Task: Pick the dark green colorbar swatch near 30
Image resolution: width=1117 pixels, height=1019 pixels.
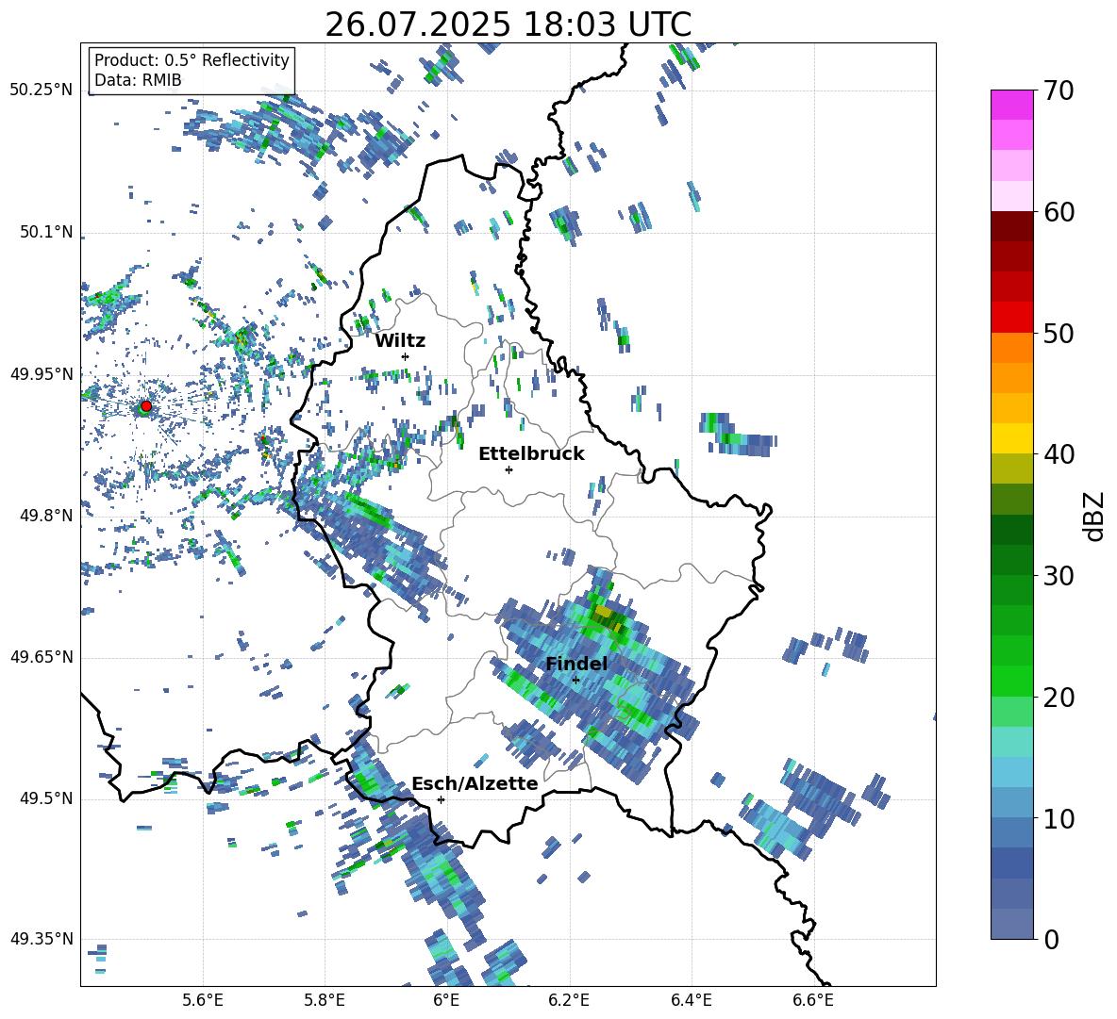Action: pyautogui.click(x=1011, y=560)
